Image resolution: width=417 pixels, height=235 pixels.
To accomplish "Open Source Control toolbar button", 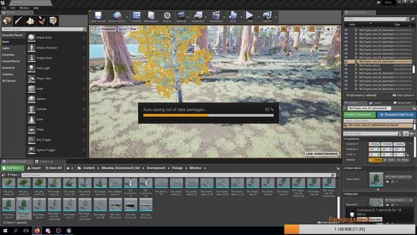I will coord(117,17).
